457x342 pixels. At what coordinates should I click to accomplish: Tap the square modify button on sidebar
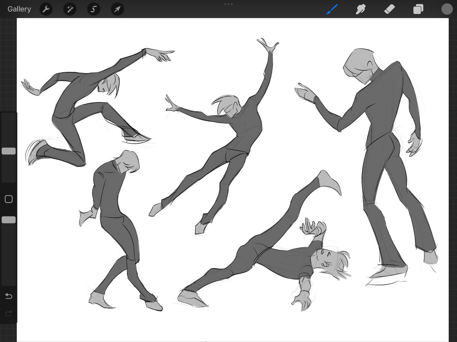click(x=9, y=199)
